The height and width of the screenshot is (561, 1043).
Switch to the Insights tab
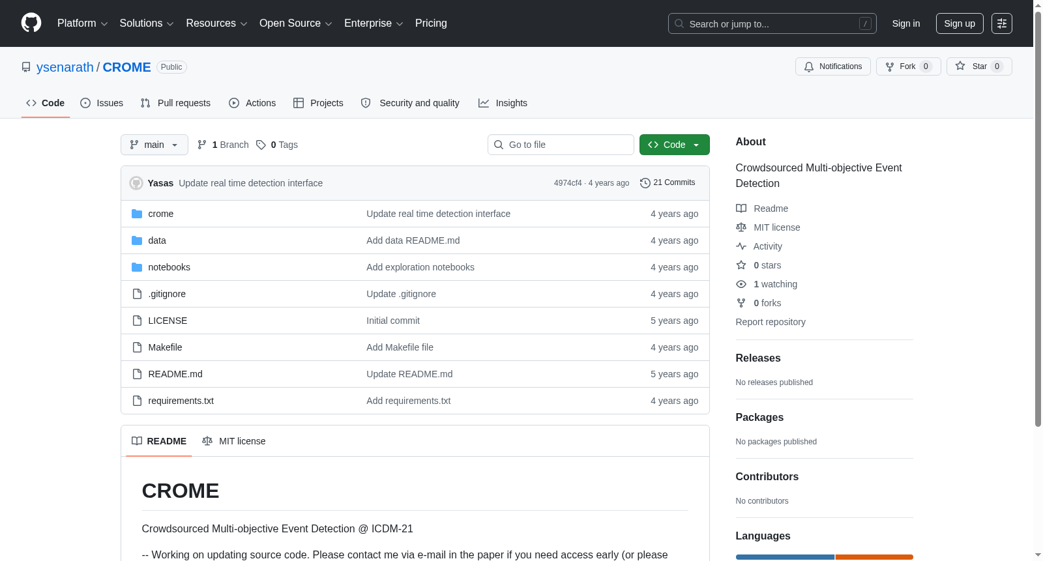[503, 103]
